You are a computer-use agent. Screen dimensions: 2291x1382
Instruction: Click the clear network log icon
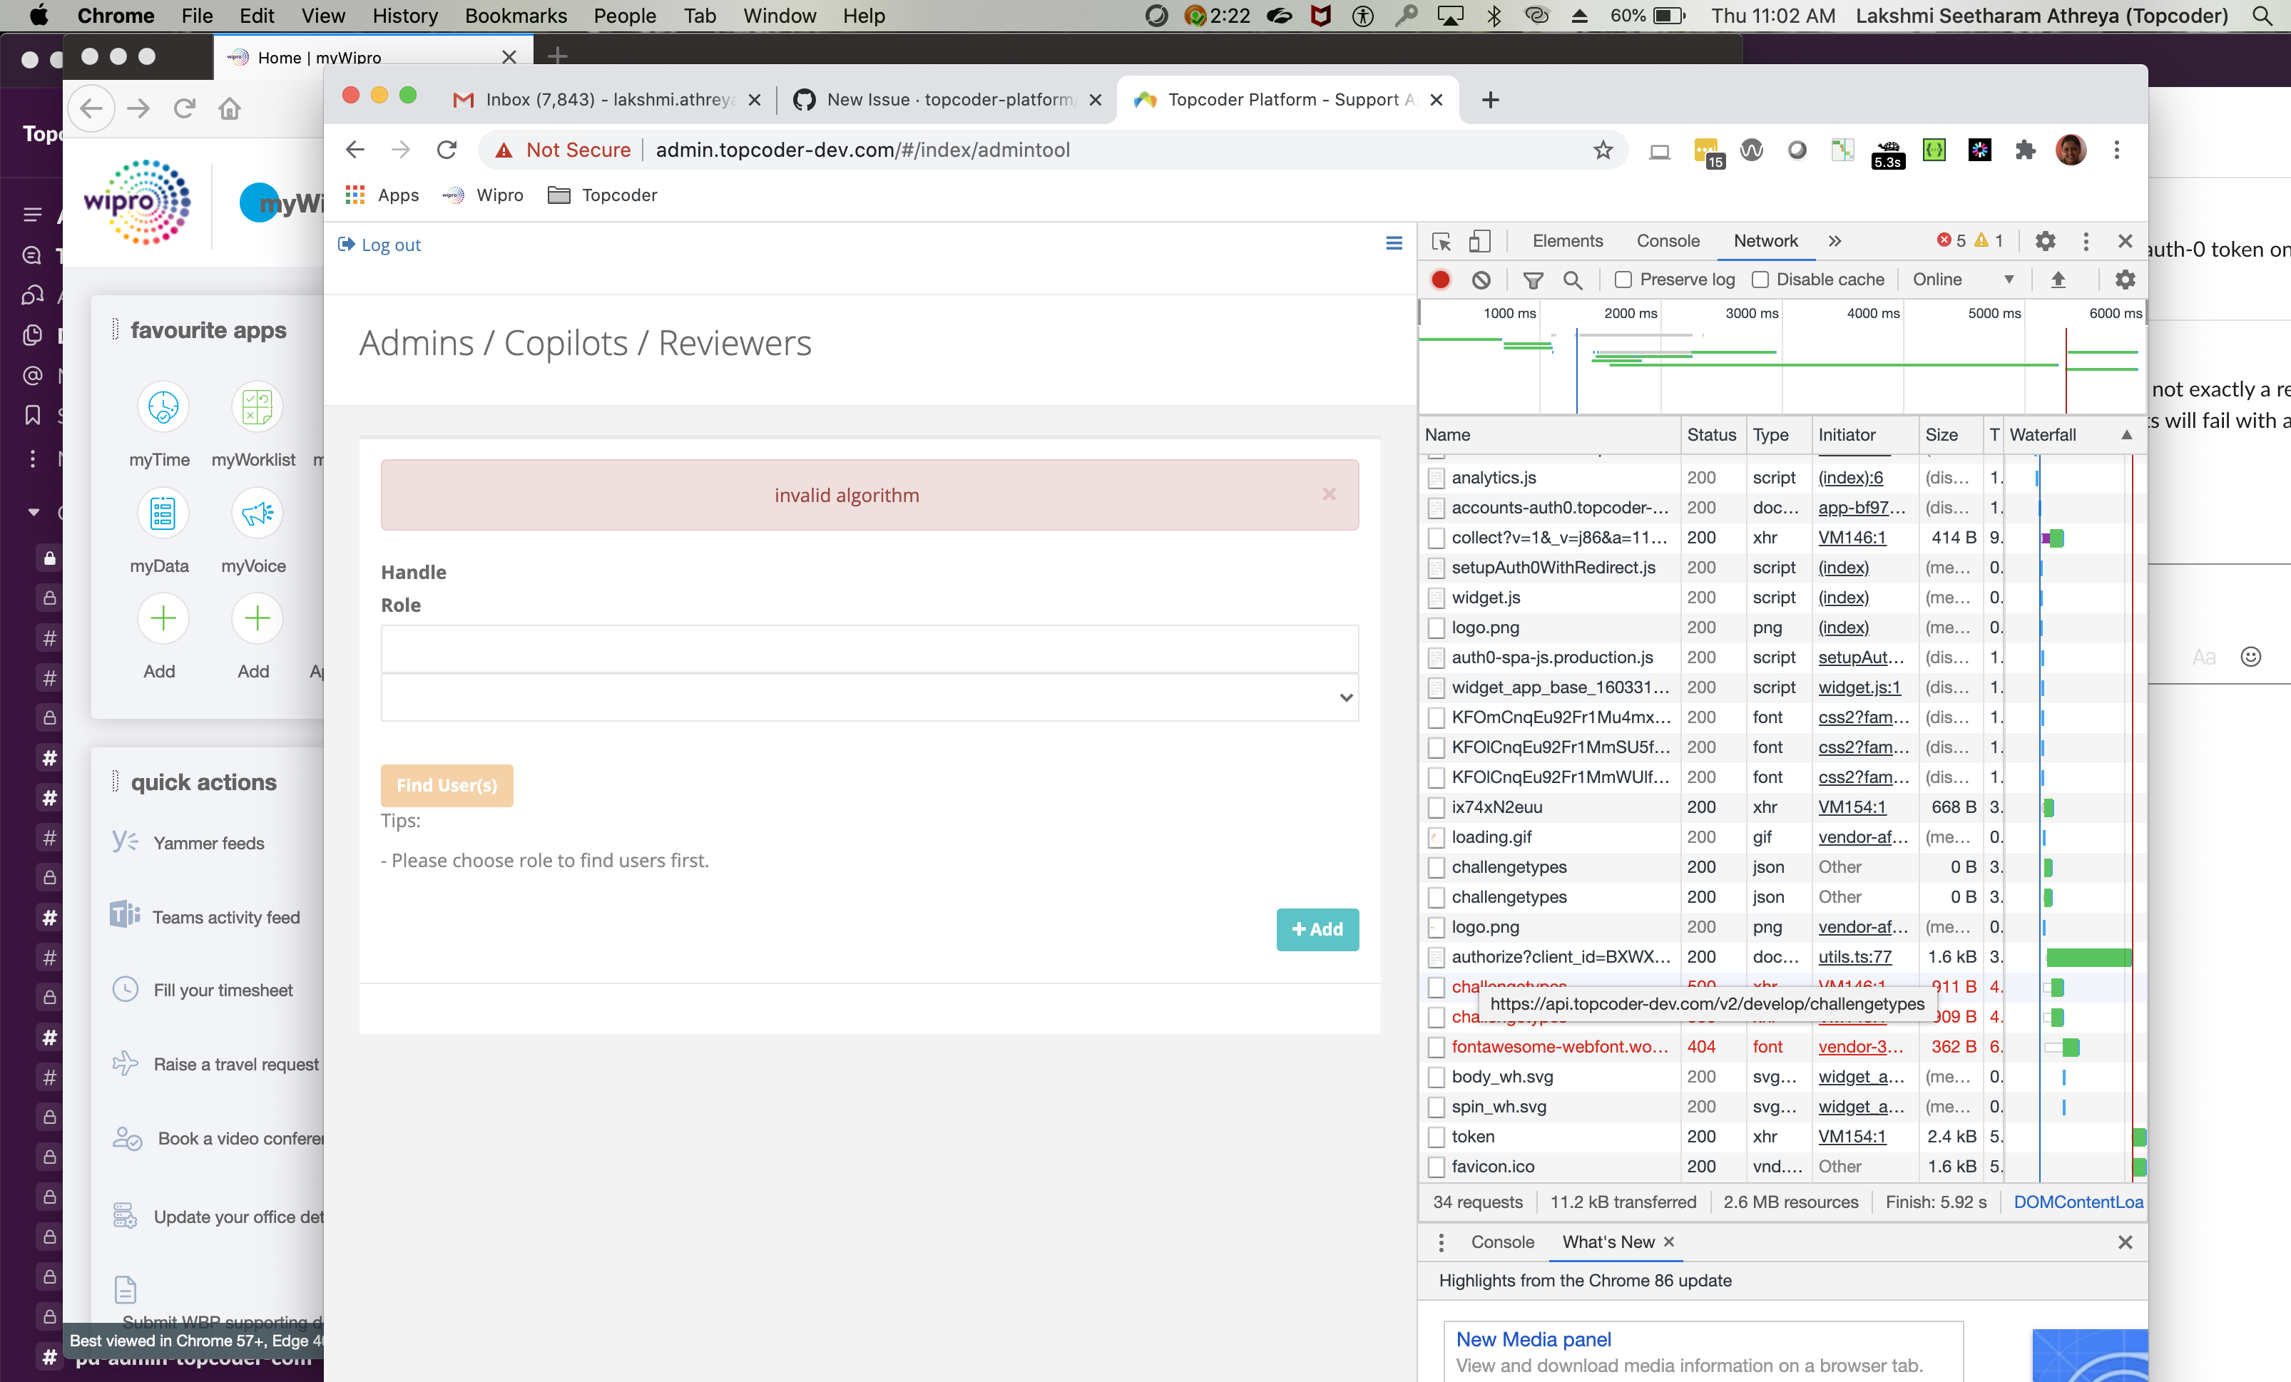pyautogui.click(x=1481, y=280)
